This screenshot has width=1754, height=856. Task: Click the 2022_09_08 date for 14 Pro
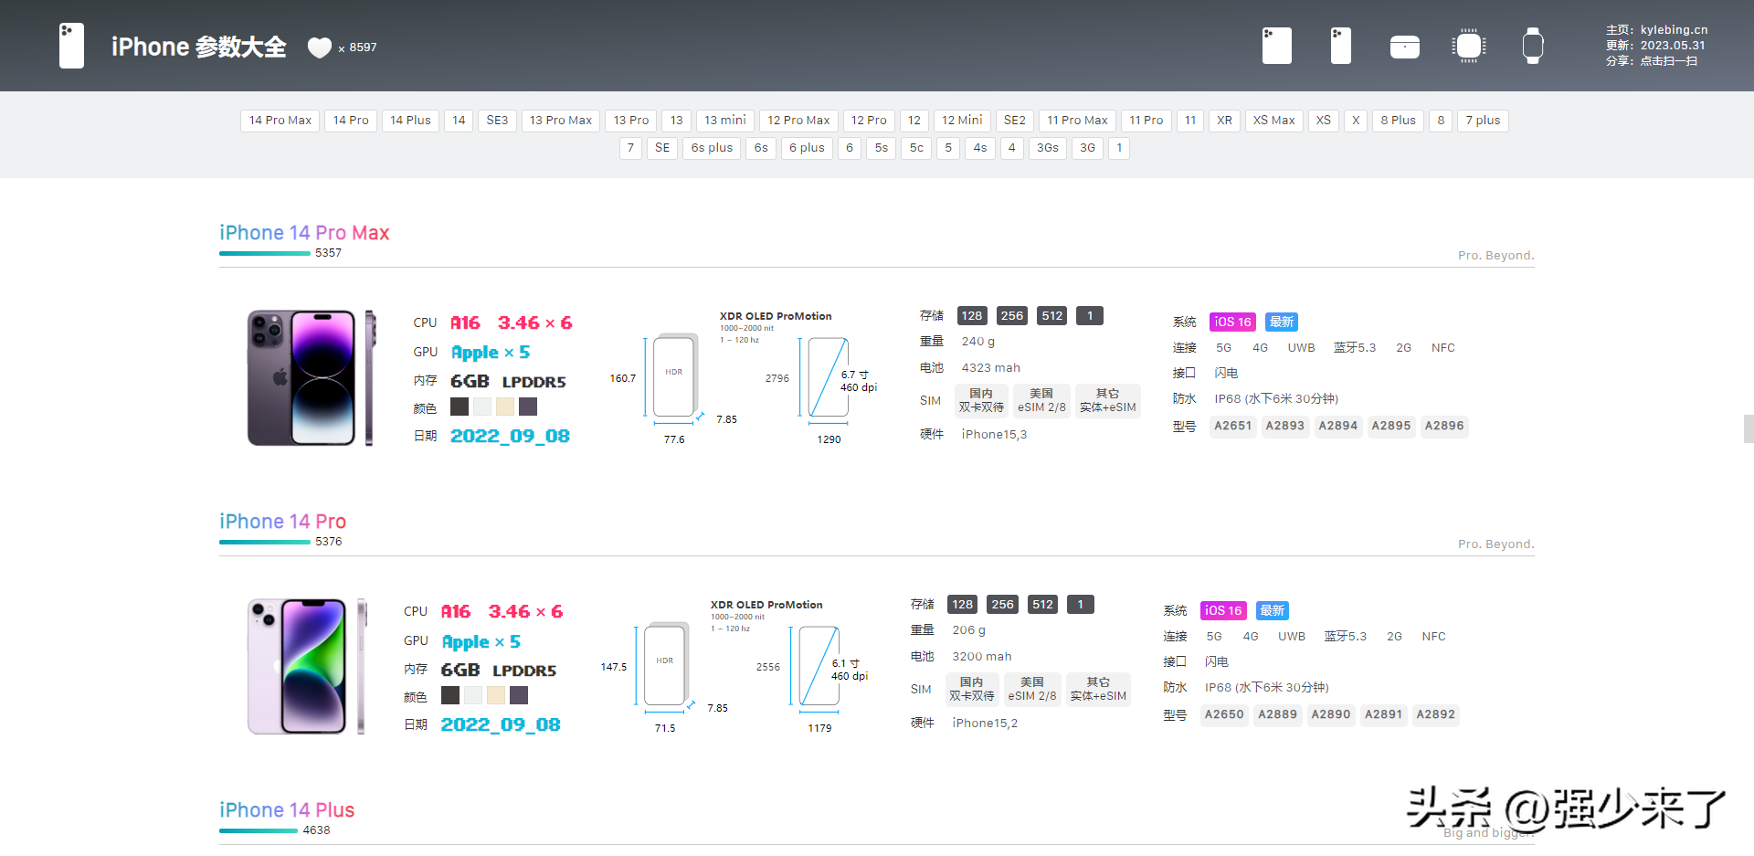click(x=501, y=725)
